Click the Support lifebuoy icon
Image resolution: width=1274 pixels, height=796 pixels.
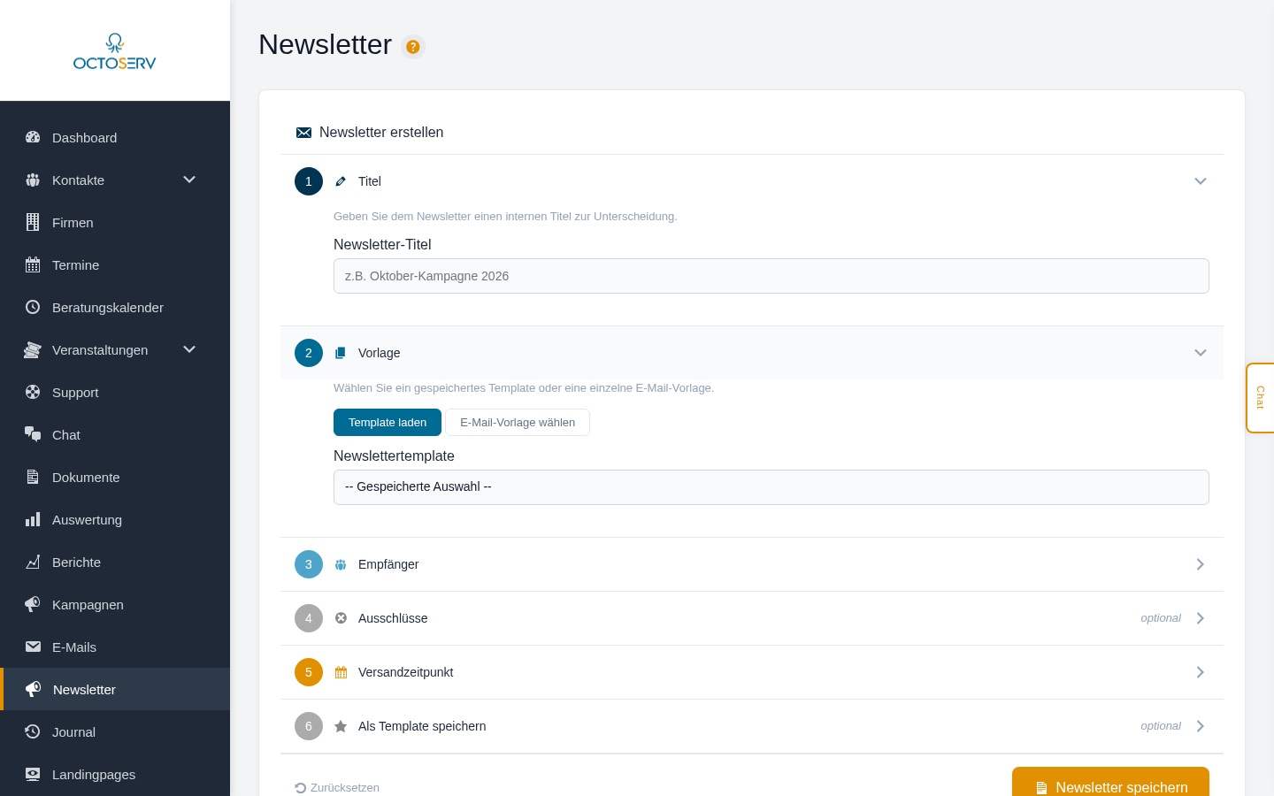(33, 392)
